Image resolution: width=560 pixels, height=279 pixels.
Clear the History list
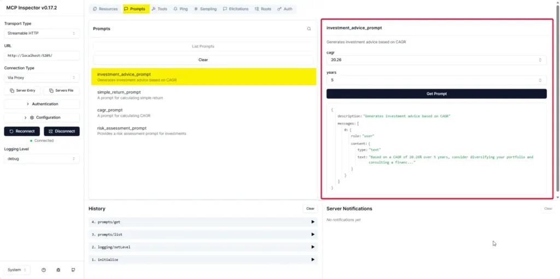point(310,209)
